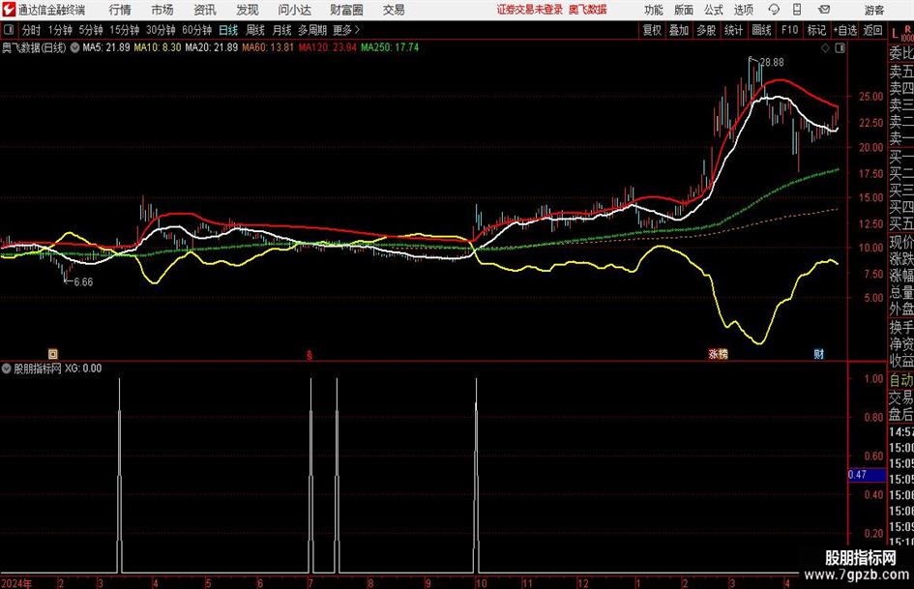The width and height of the screenshot is (914, 589).
Task: Open the mobile phone icon in title bar
Action: (797, 10)
